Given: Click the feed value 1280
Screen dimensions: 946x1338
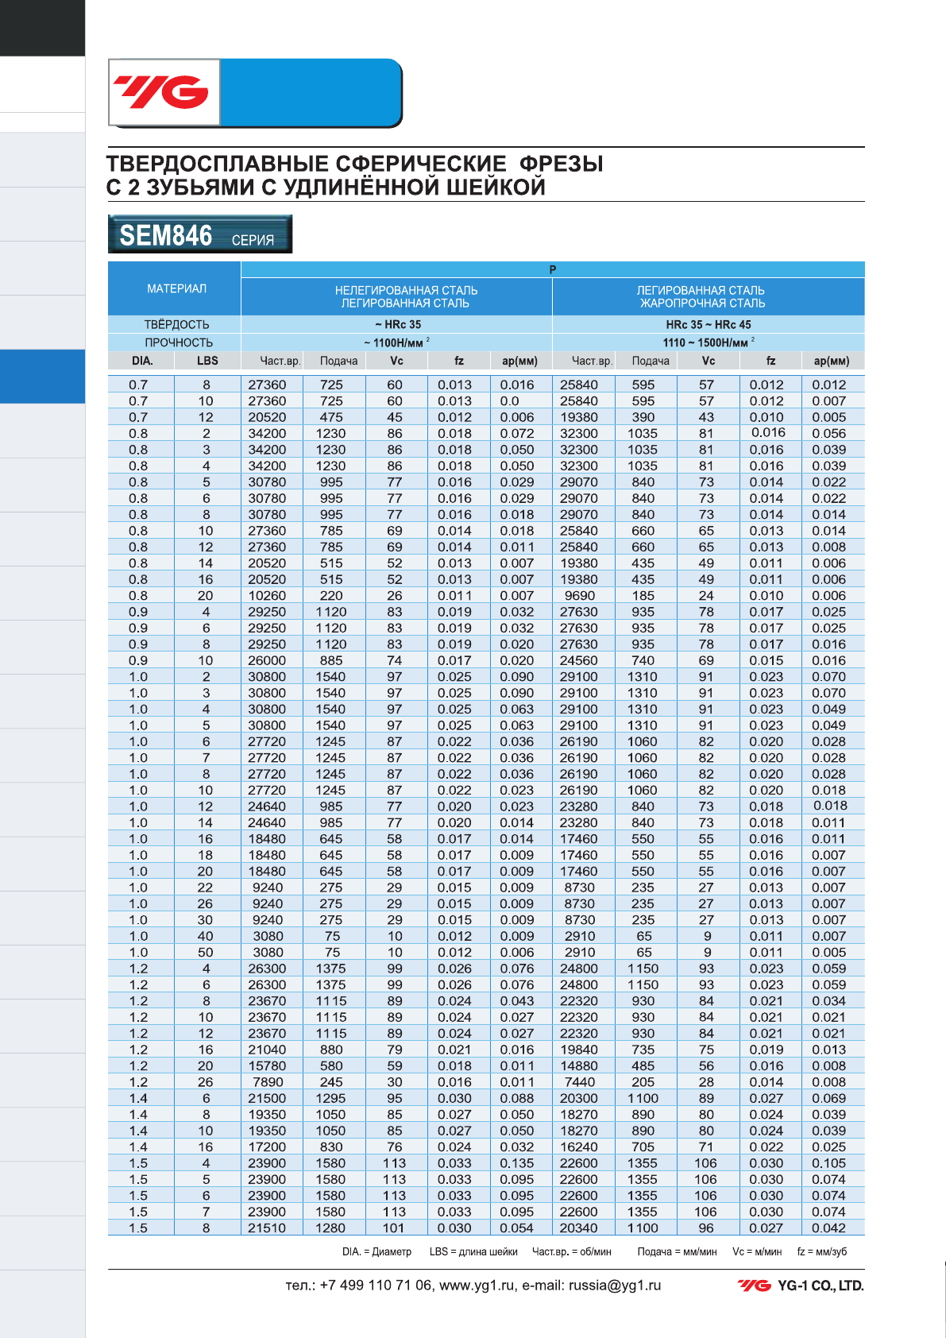Looking at the screenshot, I should coord(331,1228).
